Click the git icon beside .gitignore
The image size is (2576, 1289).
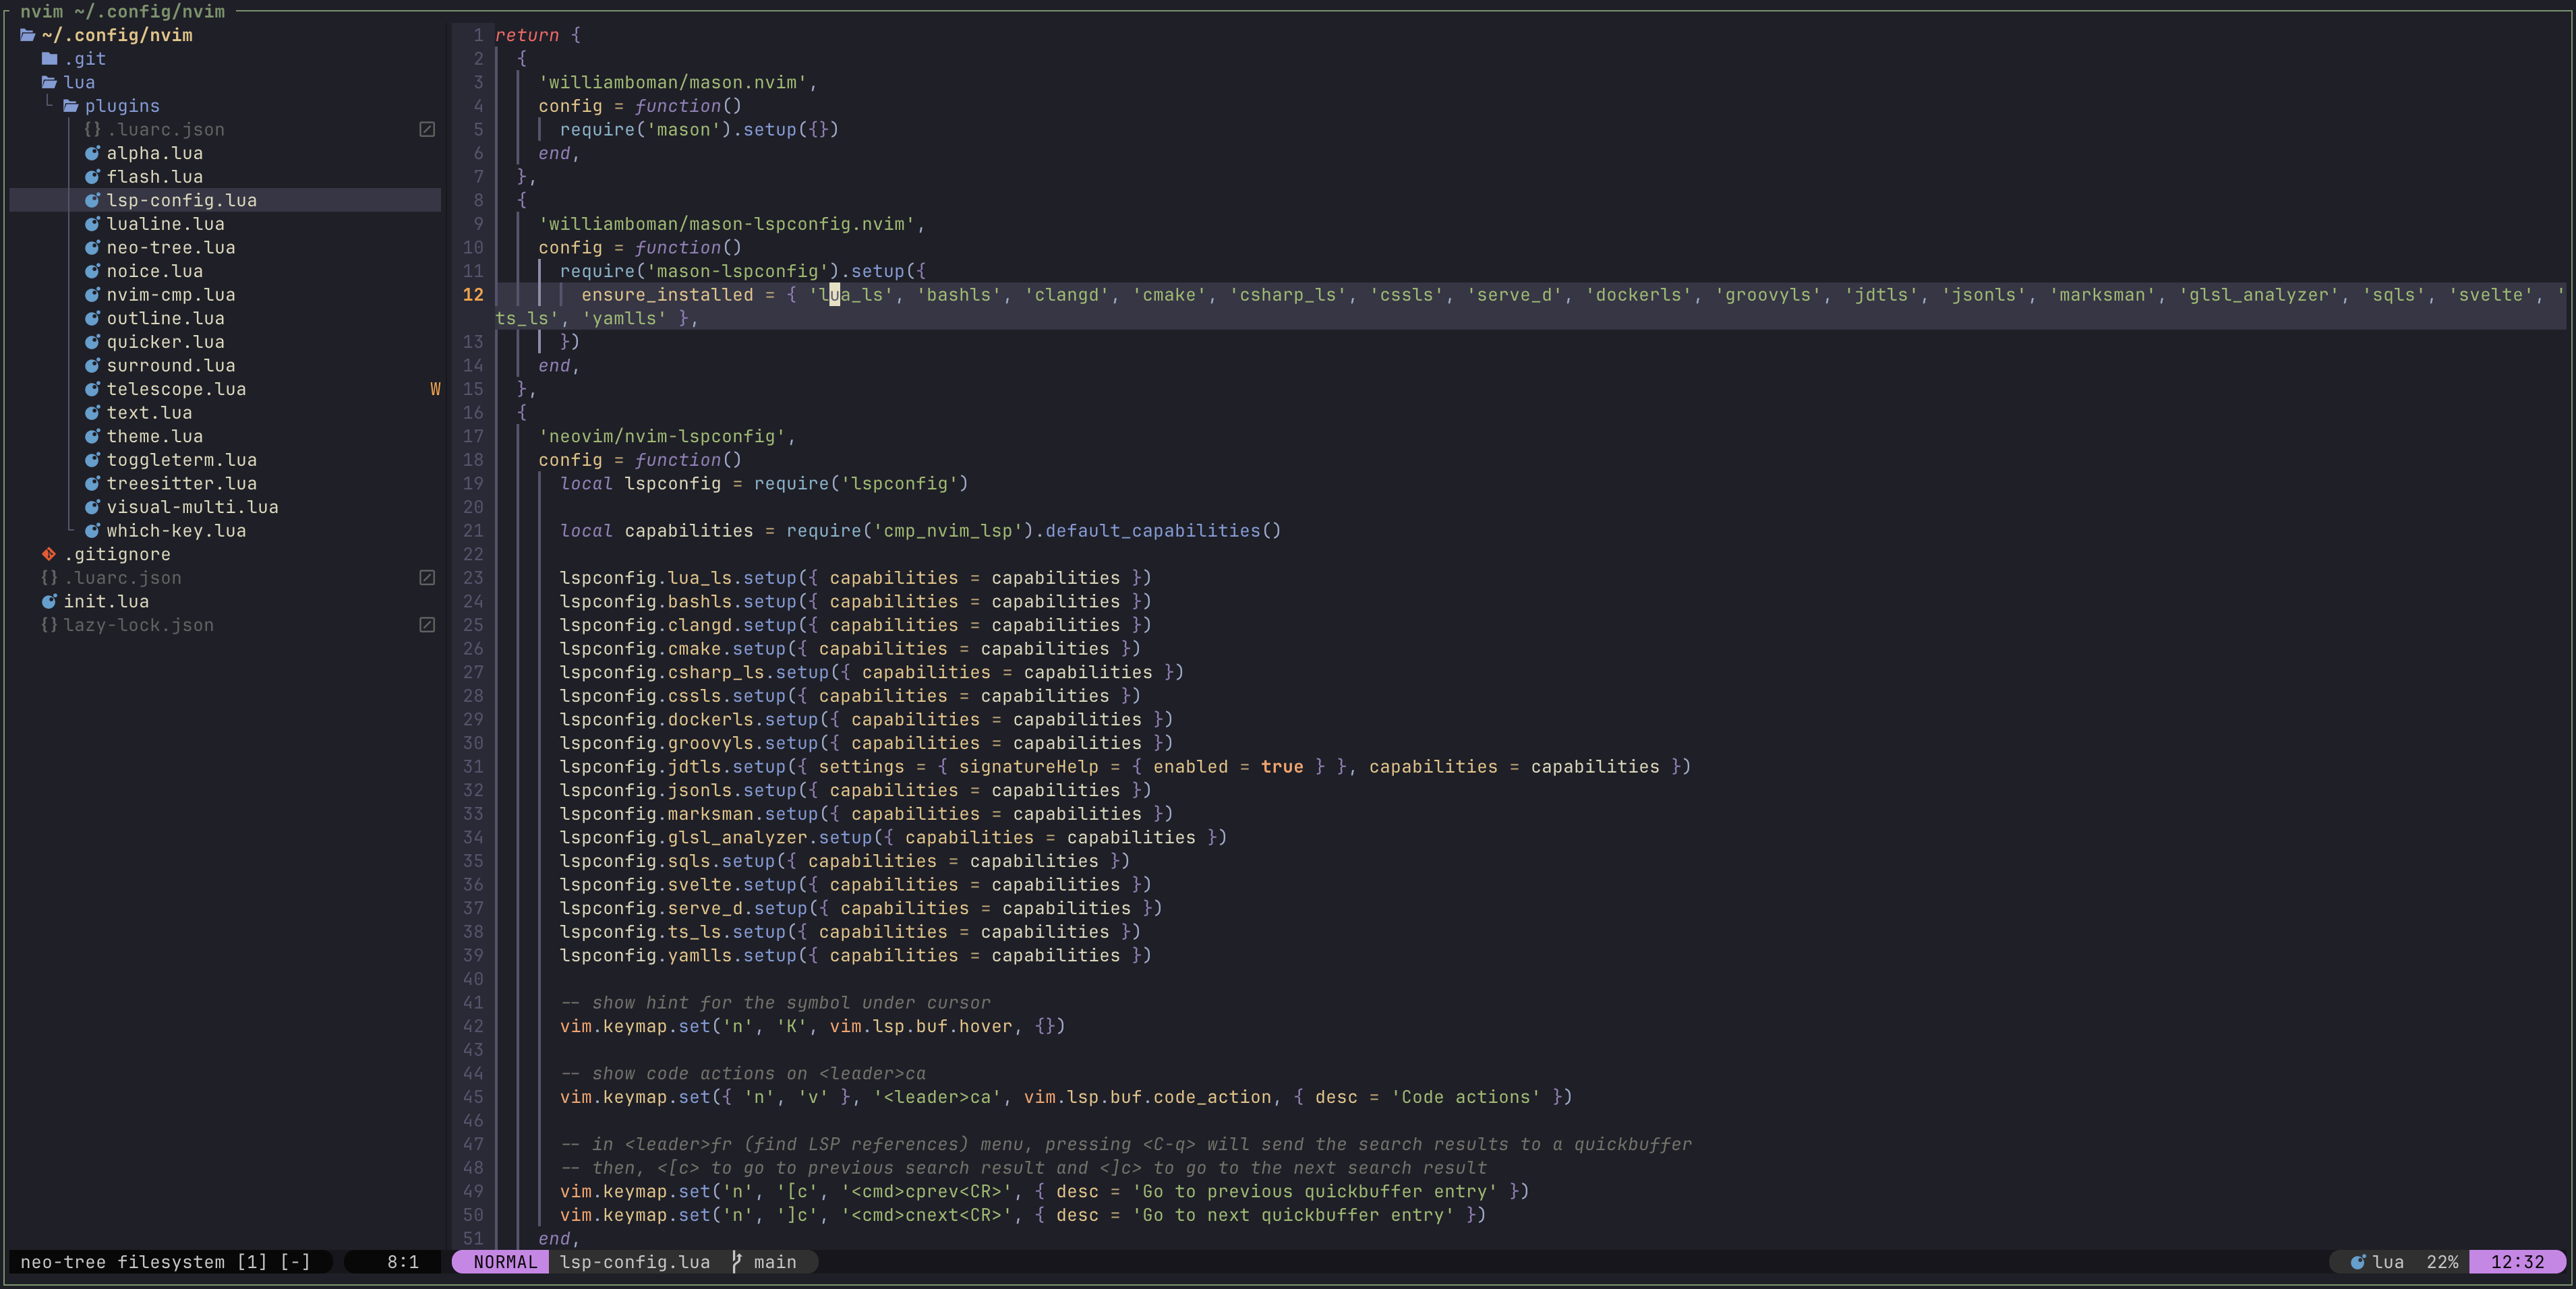[x=48, y=554]
